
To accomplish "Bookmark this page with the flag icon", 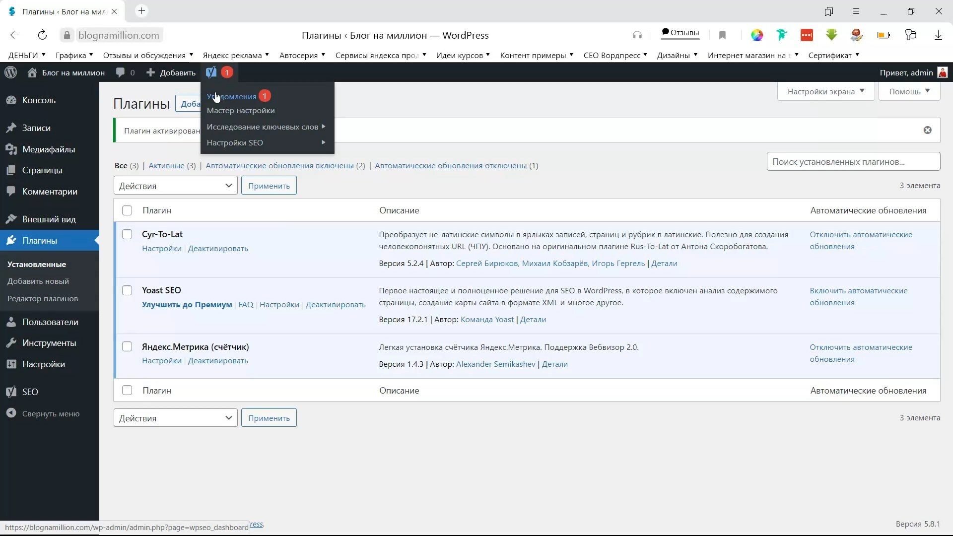I will [x=722, y=35].
